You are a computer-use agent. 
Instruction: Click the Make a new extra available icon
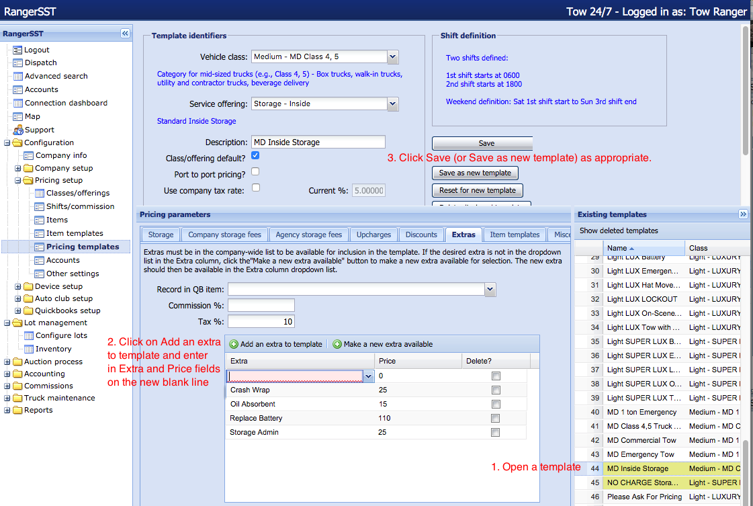pyautogui.click(x=337, y=344)
